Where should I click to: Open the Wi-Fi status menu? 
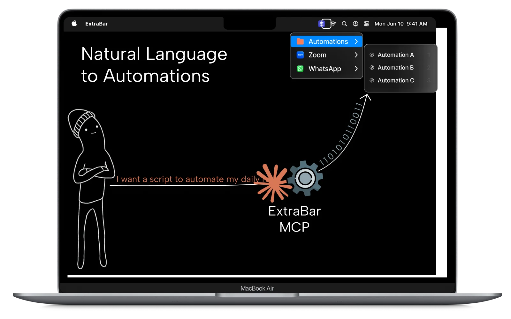(333, 24)
